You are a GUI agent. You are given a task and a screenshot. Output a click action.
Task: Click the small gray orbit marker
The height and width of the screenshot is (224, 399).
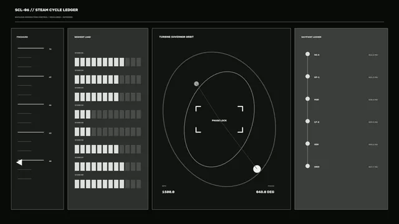click(x=196, y=83)
